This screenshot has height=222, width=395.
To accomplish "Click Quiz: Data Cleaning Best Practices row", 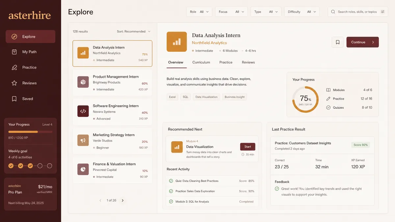I will pos(212,181).
